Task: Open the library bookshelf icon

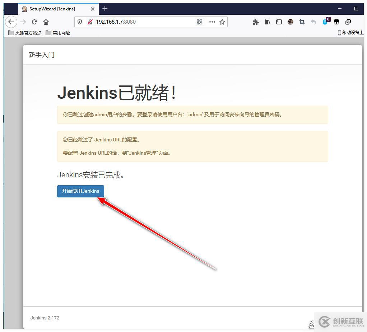Action: click(x=268, y=22)
